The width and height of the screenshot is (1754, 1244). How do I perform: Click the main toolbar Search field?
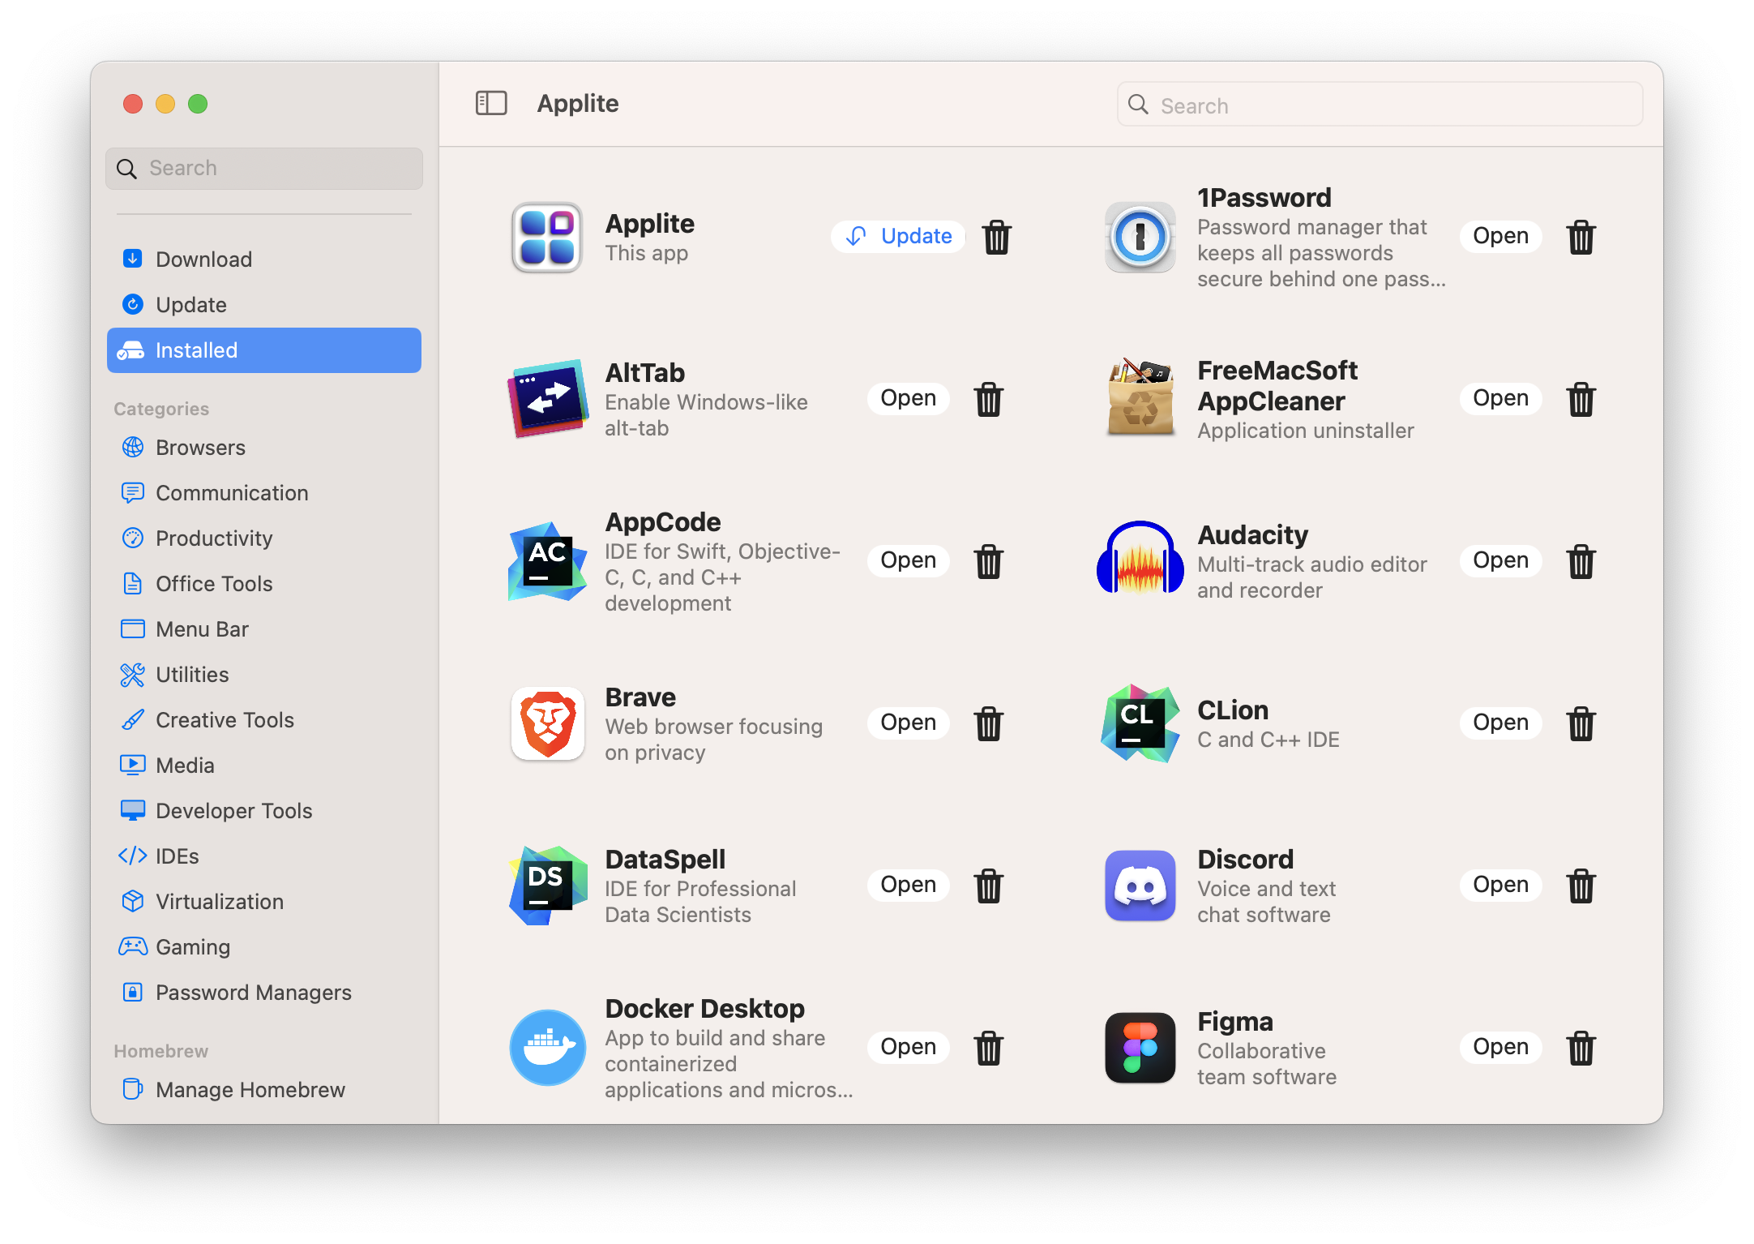pos(1380,105)
